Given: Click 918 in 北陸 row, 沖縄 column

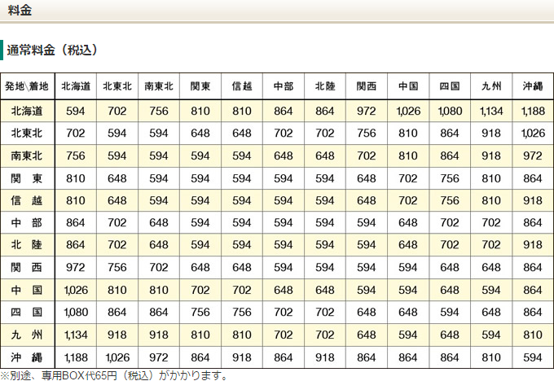Looking at the screenshot, I should (533, 245).
